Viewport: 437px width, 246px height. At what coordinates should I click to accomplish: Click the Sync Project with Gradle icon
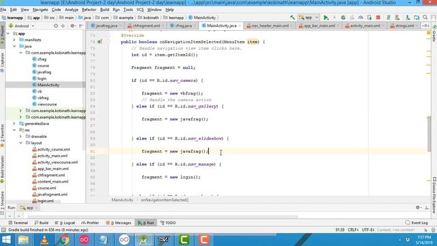pyautogui.click(x=389, y=18)
